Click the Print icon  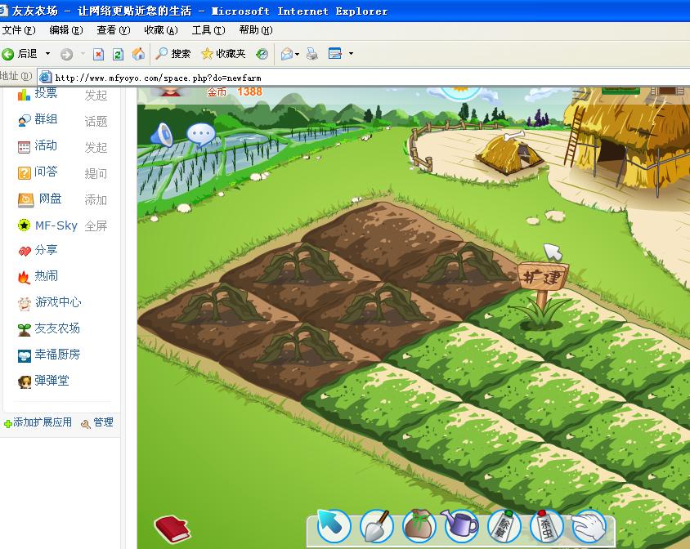tap(312, 54)
